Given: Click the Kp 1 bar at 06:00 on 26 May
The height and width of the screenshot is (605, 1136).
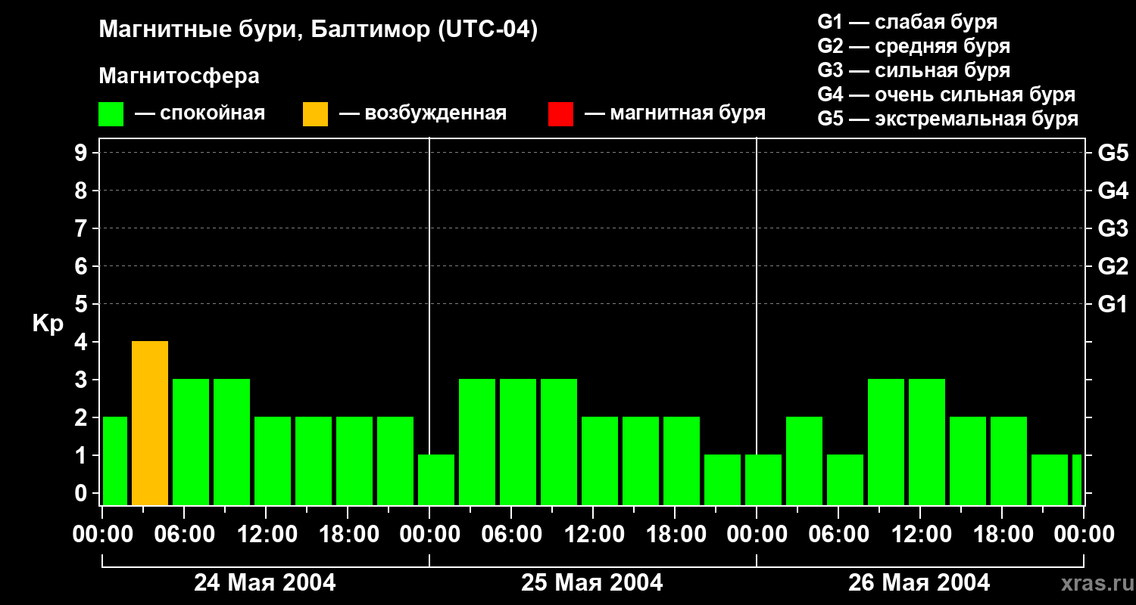Looking at the screenshot, I should (x=845, y=480).
